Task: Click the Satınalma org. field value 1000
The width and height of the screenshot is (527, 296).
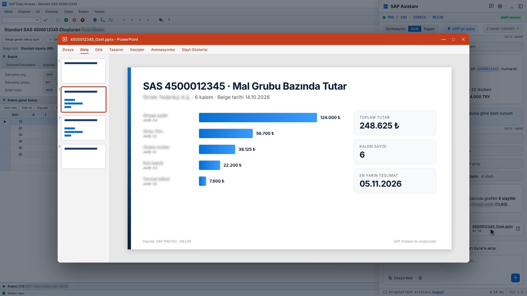Action: tap(50, 75)
